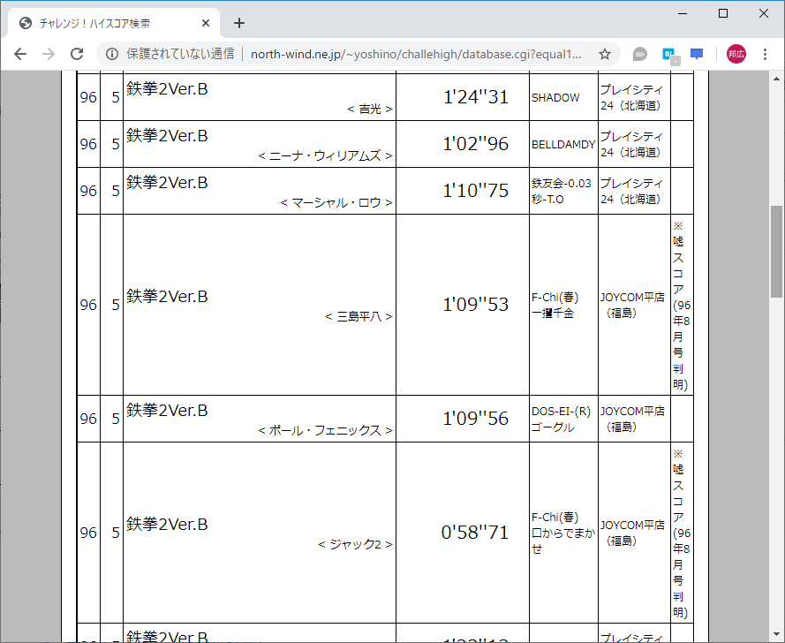
Task: Open the 邦広 profile avatar
Action: (736, 54)
